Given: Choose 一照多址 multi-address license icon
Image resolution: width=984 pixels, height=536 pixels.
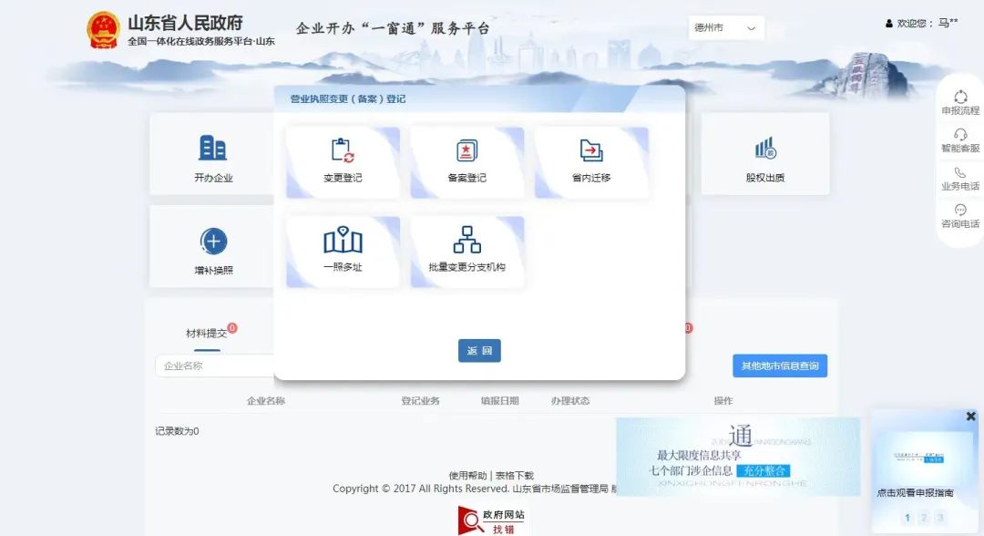Looking at the screenshot, I should tap(343, 251).
